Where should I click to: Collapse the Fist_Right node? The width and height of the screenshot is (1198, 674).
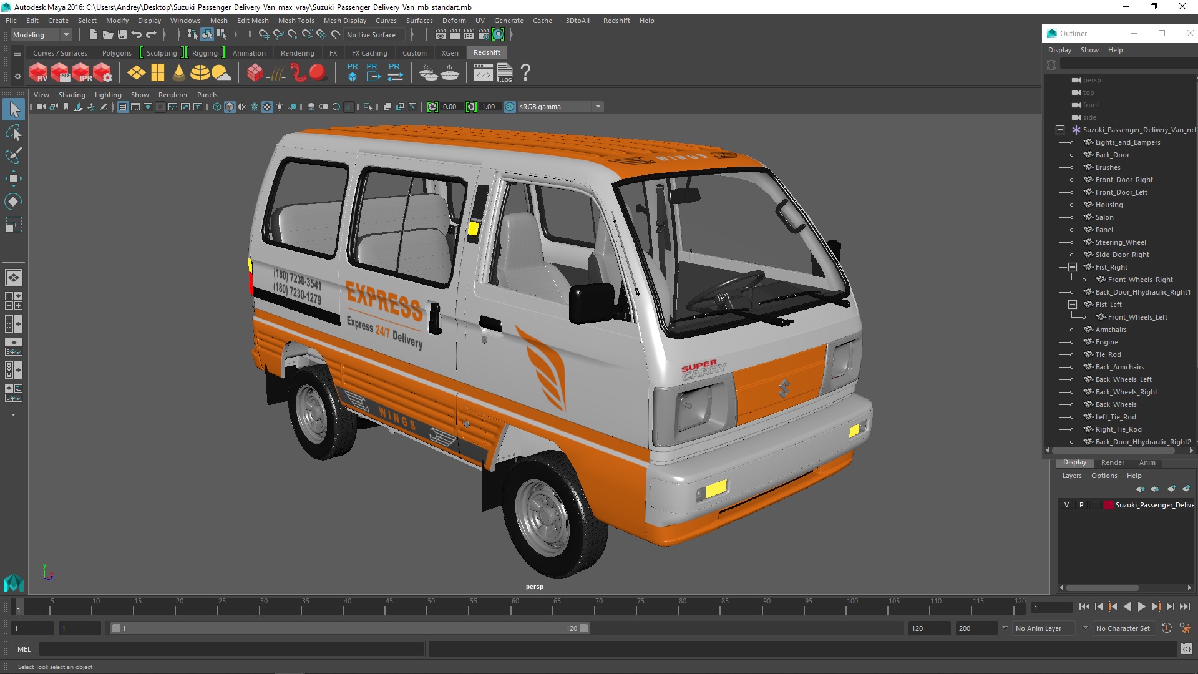[1073, 267]
